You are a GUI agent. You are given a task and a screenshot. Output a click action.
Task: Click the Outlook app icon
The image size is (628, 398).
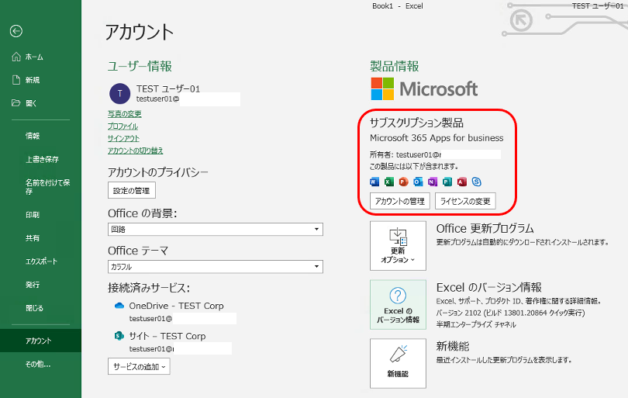418,182
